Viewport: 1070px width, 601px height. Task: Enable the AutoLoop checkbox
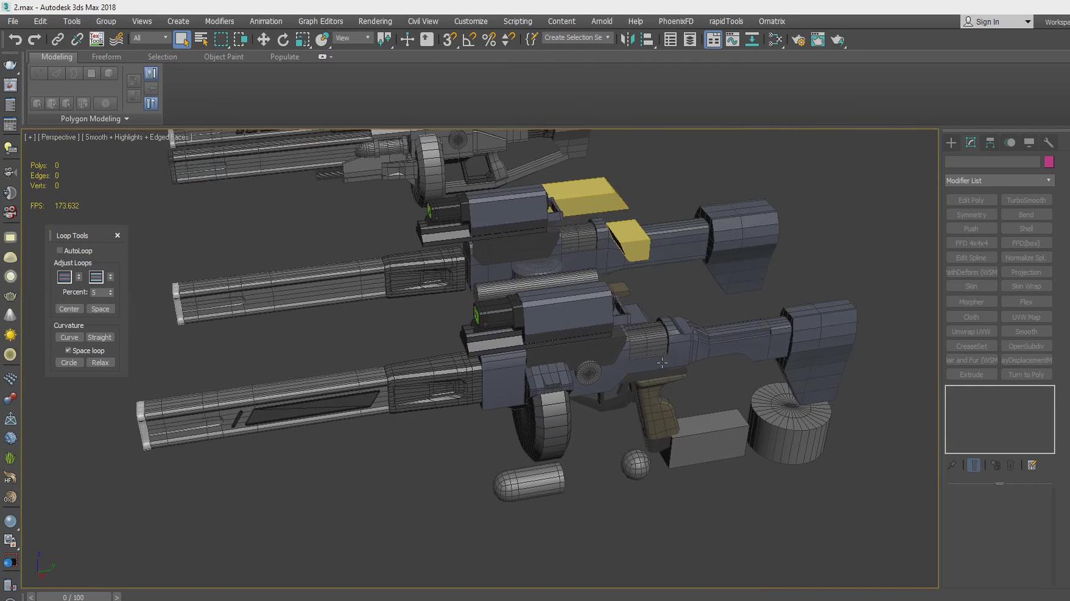click(x=60, y=251)
